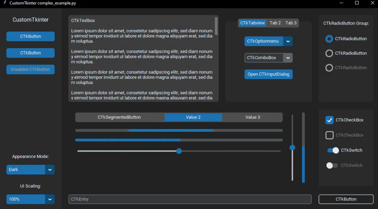Switch to the CTkTabview tab

point(253,23)
